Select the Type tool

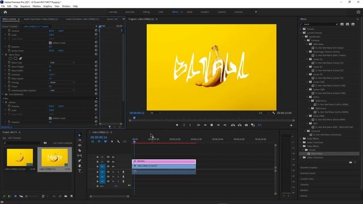click(x=79, y=171)
